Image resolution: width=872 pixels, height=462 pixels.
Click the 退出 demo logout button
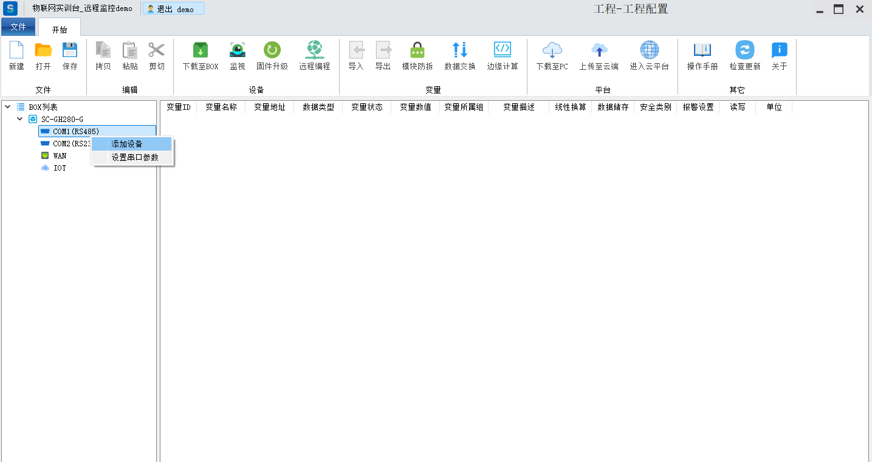173,9
